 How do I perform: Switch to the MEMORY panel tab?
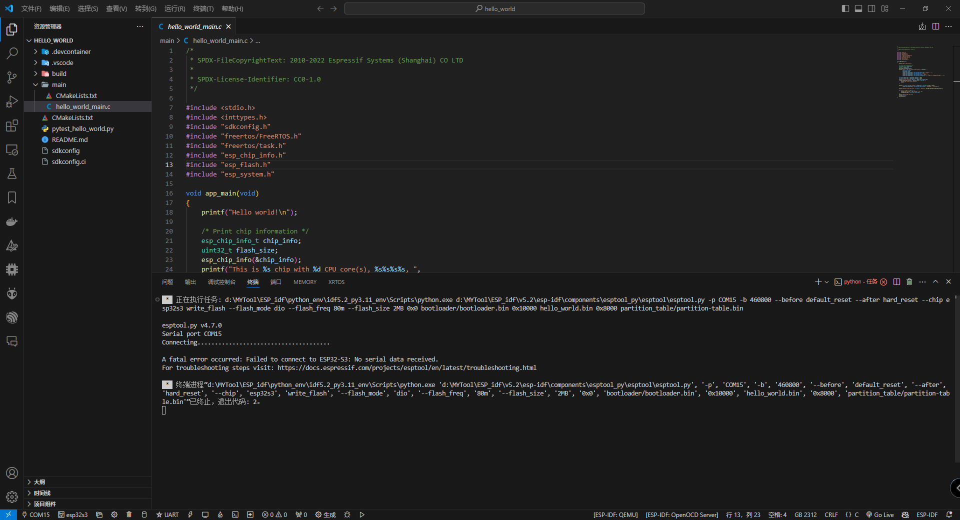click(x=305, y=282)
